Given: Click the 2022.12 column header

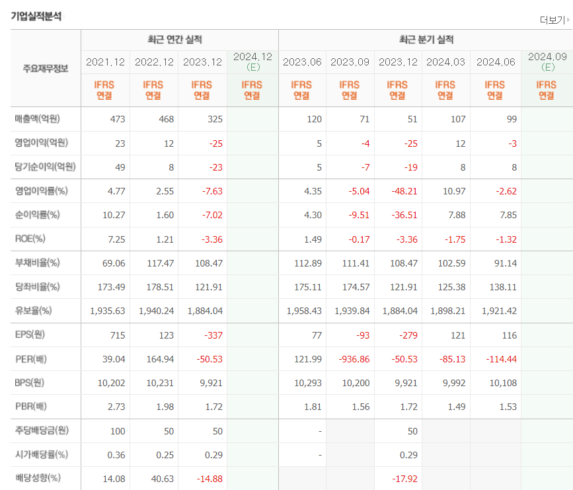Looking at the screenshot, I should click(154, 62).
